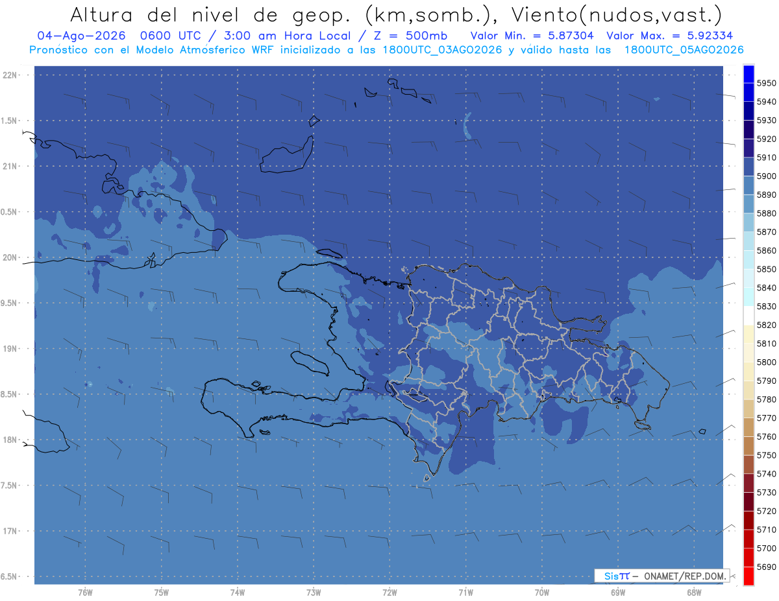
Task: Click the "Valor Min. = 5.87304" readout
Action: tap(532, 36)
